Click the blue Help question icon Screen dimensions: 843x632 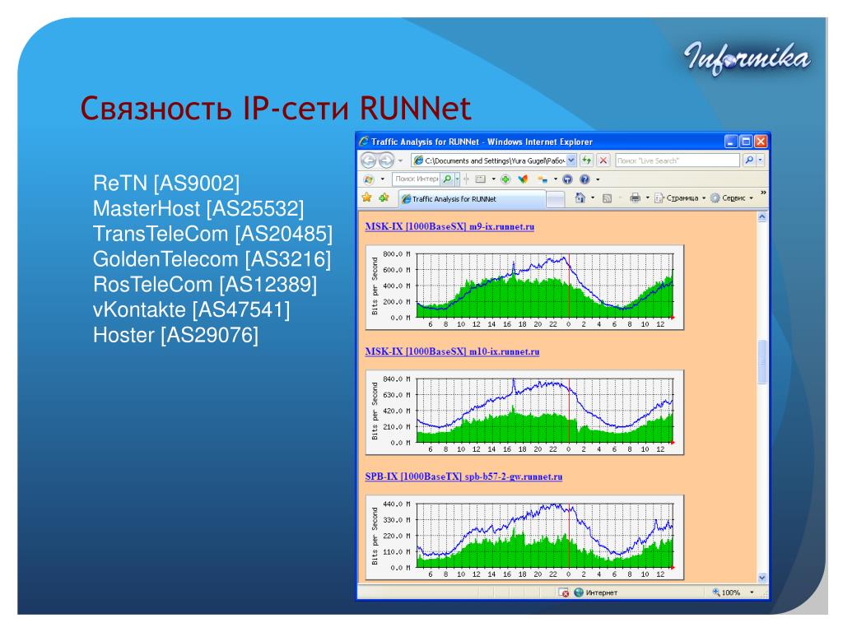pos(585,179)
